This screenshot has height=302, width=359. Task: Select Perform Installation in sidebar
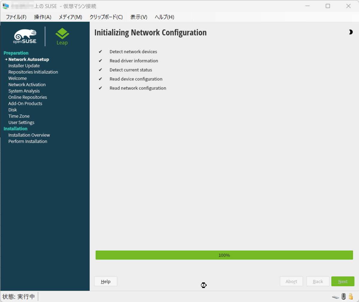[28, 141]
